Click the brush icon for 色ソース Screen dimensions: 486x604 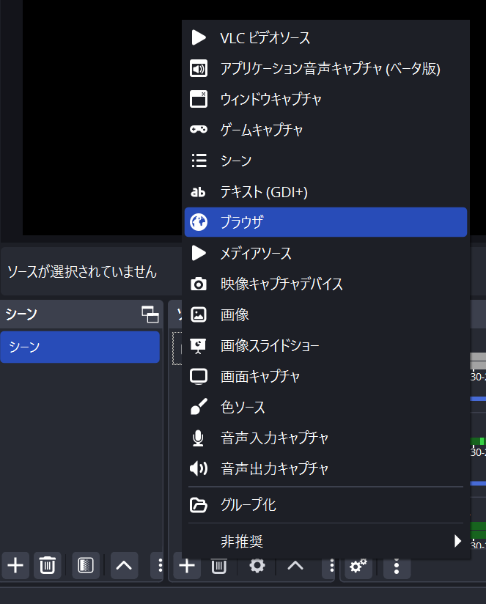tap(199, 407)
